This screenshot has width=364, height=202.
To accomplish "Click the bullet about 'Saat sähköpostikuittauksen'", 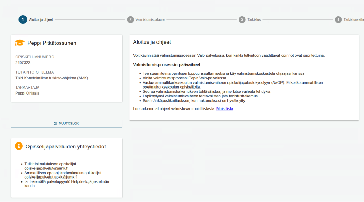I will pyautogui.click(x=194, y=101).
